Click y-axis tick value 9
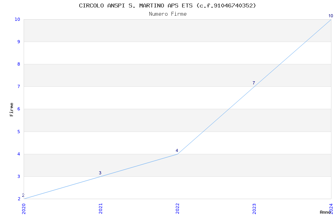 tap(19, 42)
